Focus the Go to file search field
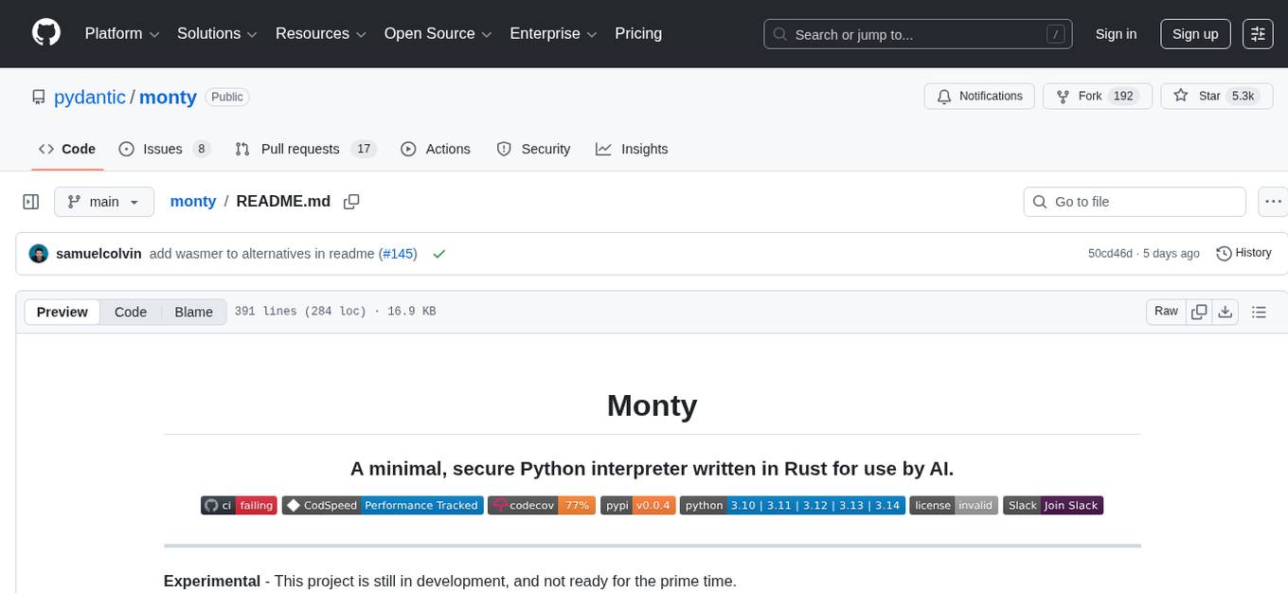1288x593 pixels. click(x=1135, y=202)
